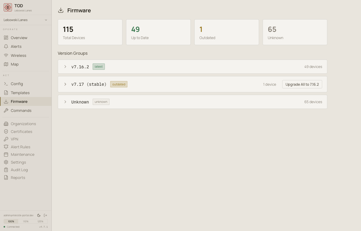Screen dimensions: 361x231
Task: Open the Lebowski Lanes organization dropdown
Action: pyautogui.click(x=26, y=20)
